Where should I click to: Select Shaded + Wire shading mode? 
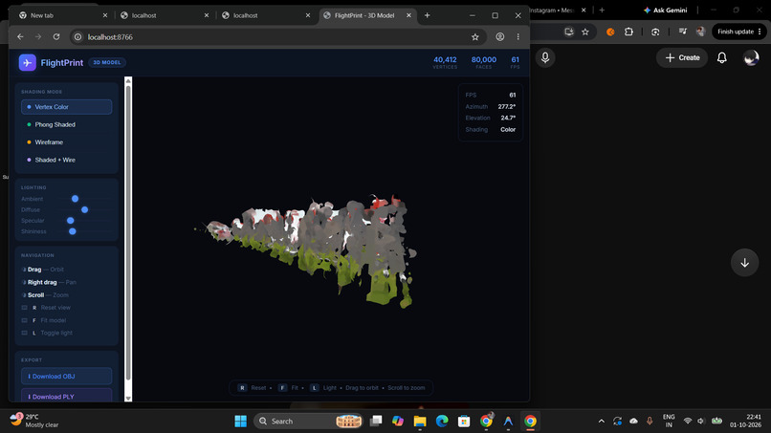point(66,160)
